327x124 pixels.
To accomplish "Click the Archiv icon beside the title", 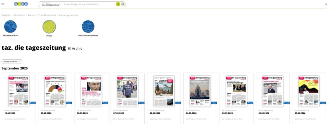I will (x=70, y=49).
